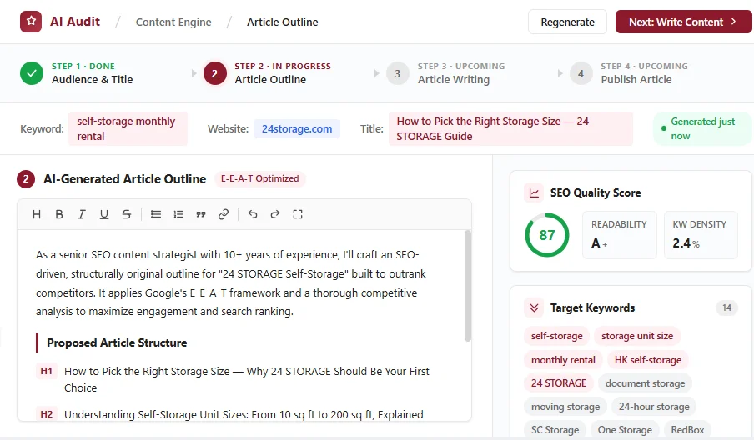
Task: Click the Regenerate button
Action: (567, 22)
